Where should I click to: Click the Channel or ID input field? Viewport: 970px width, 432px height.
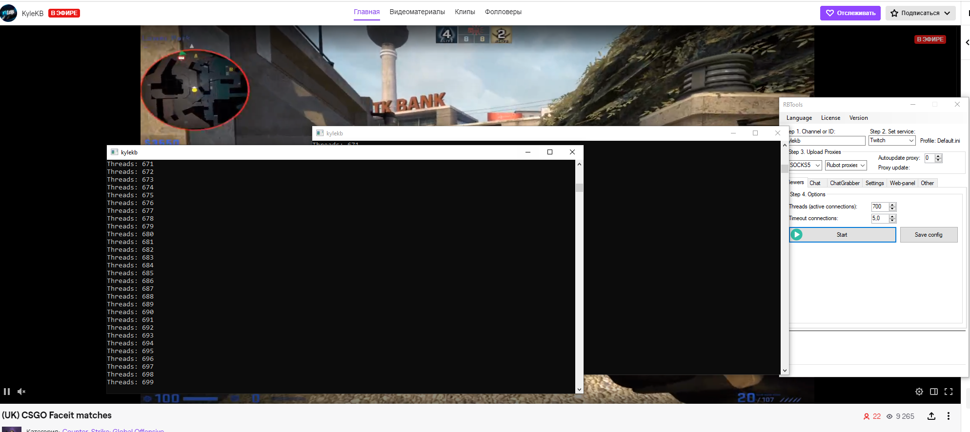(828, 141)
